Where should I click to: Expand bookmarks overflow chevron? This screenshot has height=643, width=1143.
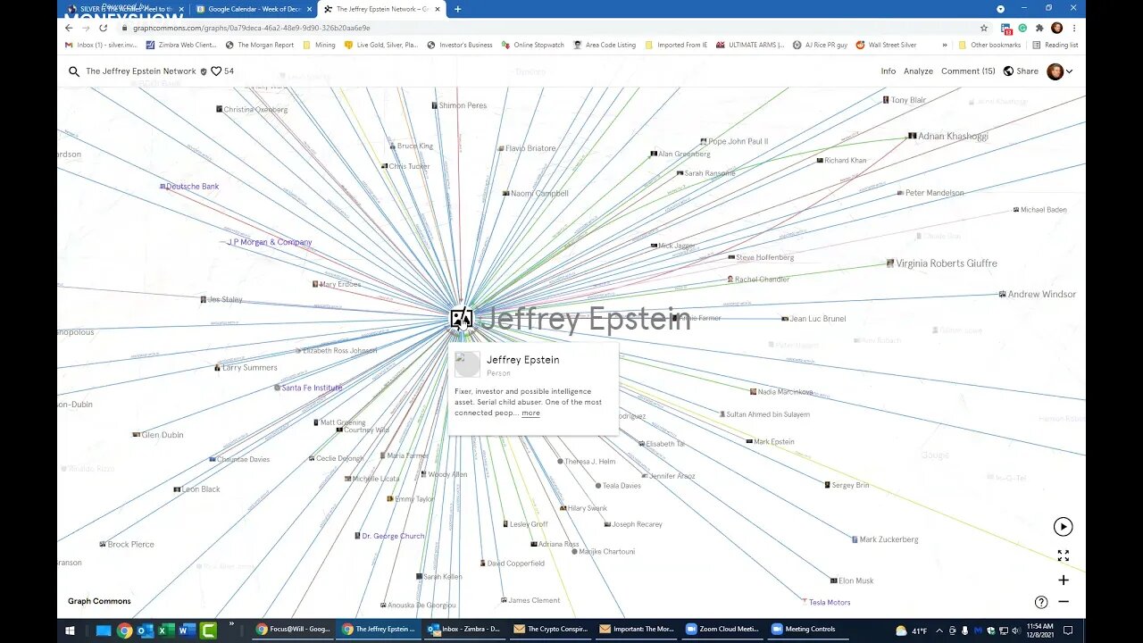945,45
